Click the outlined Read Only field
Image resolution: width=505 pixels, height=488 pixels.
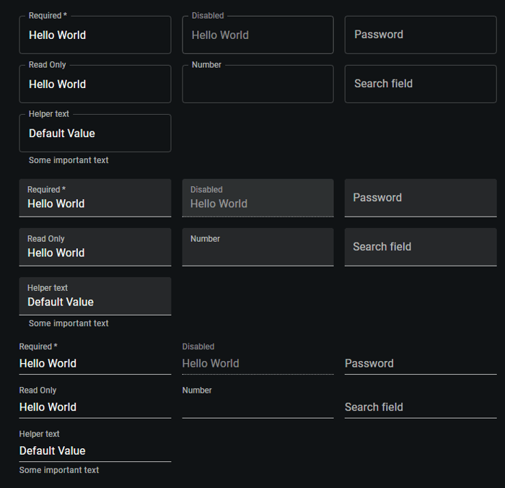point(95,84)
